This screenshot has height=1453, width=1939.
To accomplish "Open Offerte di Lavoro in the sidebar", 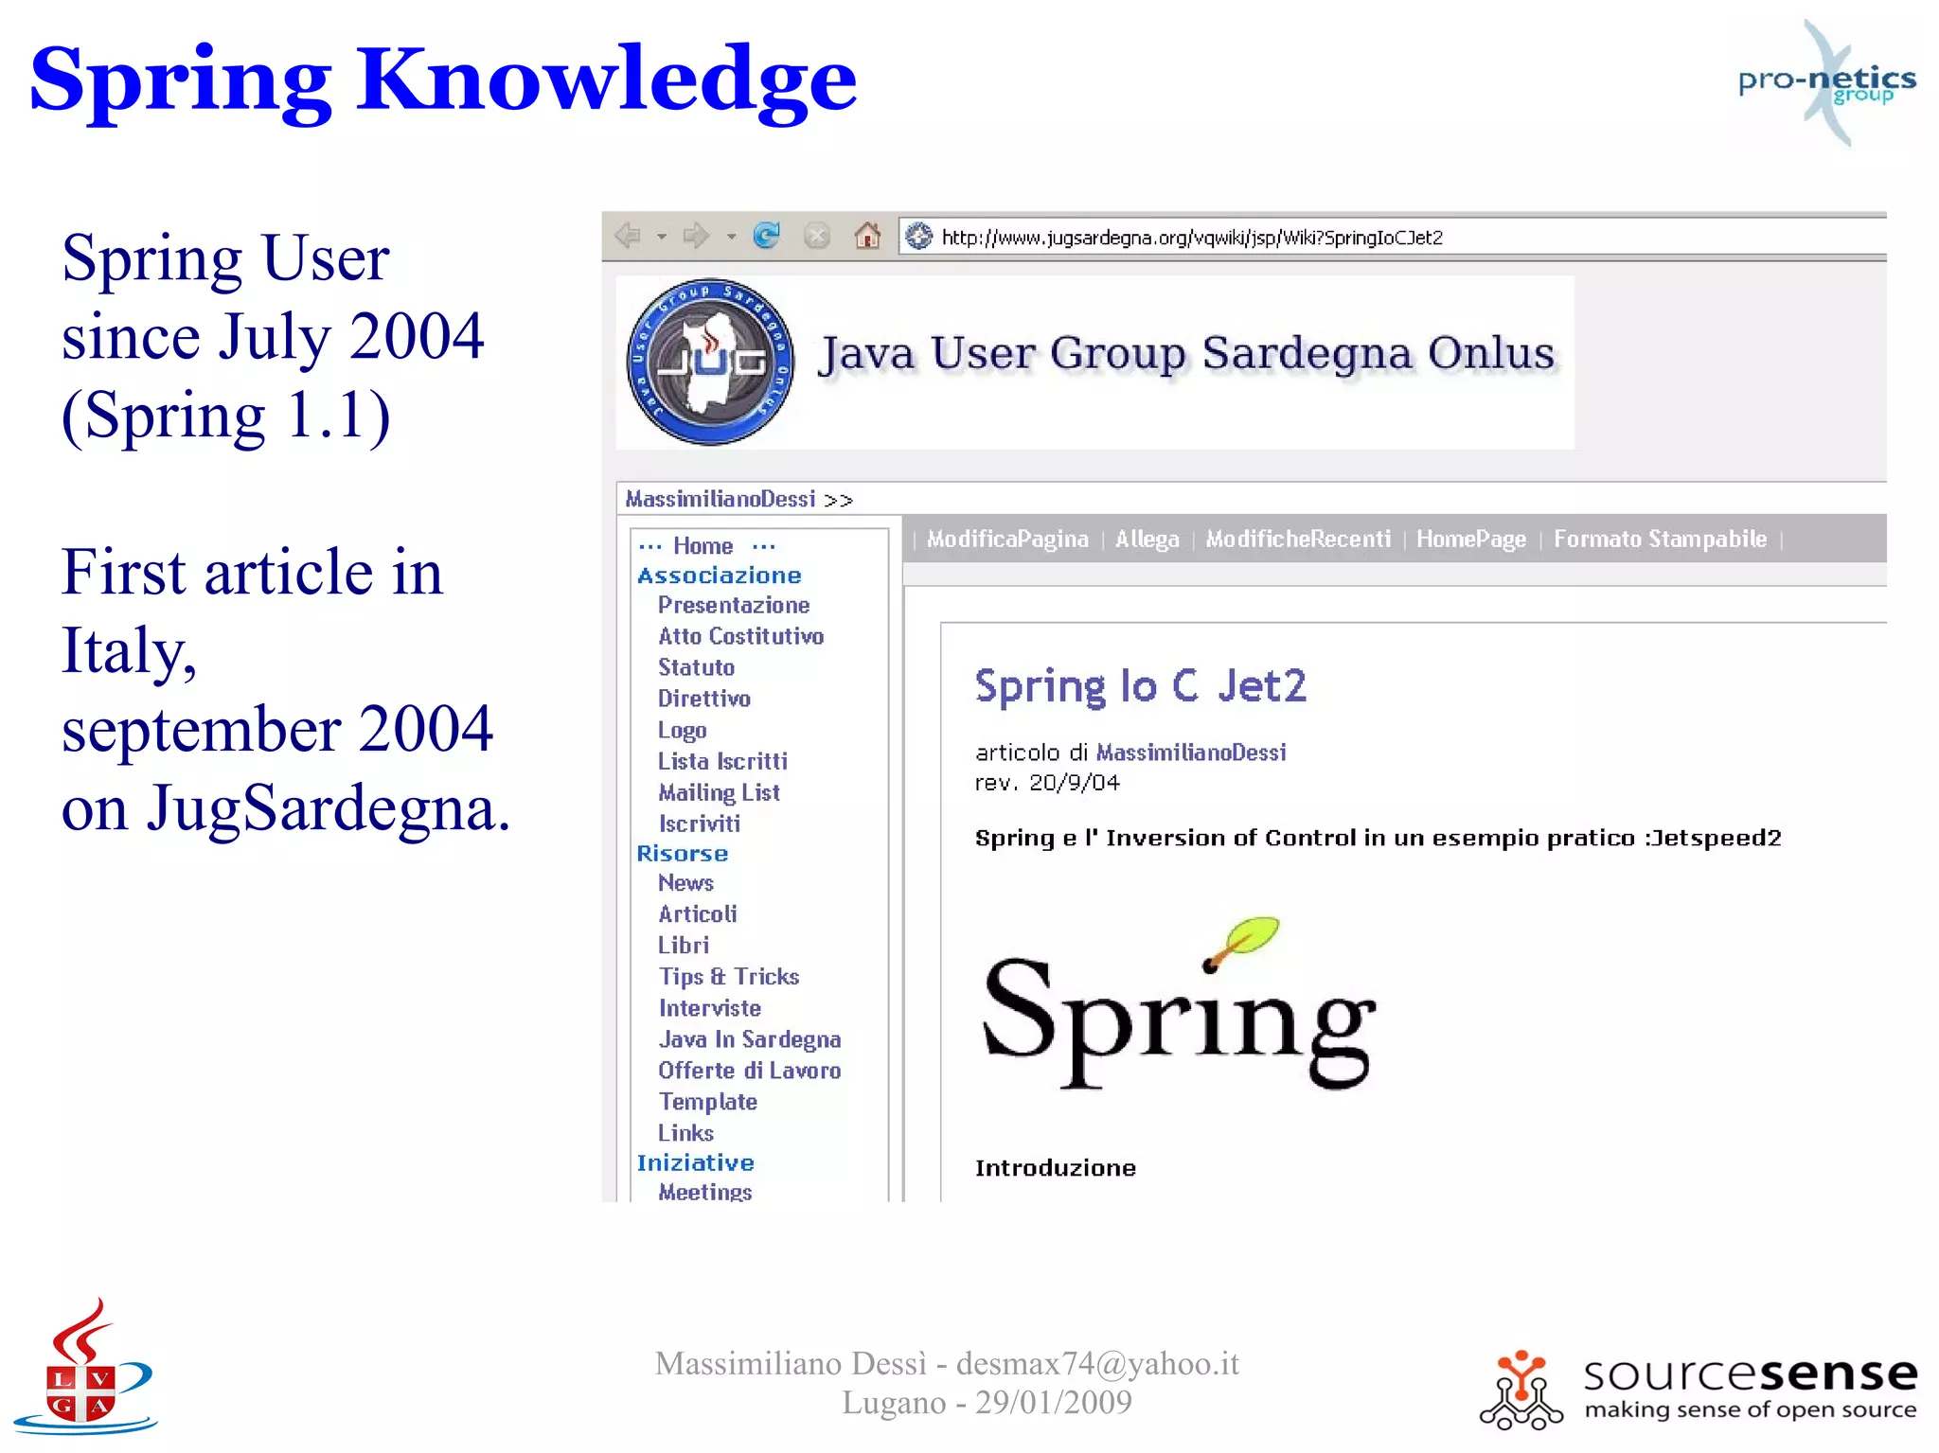I will [x=749, y=1071].
